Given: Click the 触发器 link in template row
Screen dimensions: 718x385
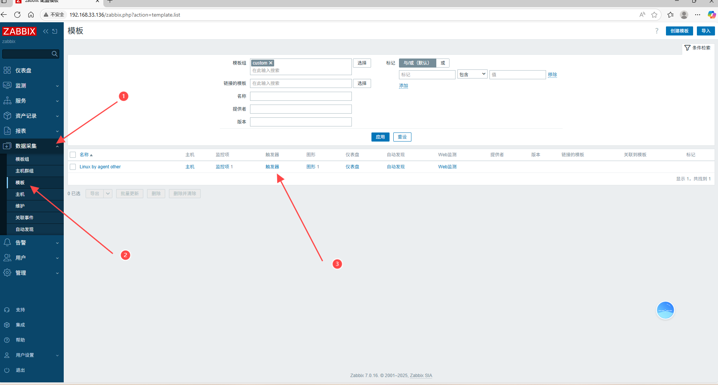Looking at the screenshot, I should point(272,167).
